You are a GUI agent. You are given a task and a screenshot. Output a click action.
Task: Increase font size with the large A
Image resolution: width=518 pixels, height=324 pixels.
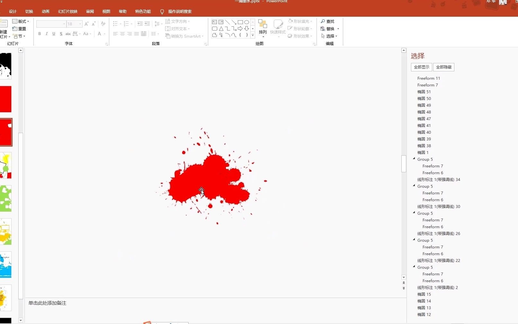click(x=86, y=24)
